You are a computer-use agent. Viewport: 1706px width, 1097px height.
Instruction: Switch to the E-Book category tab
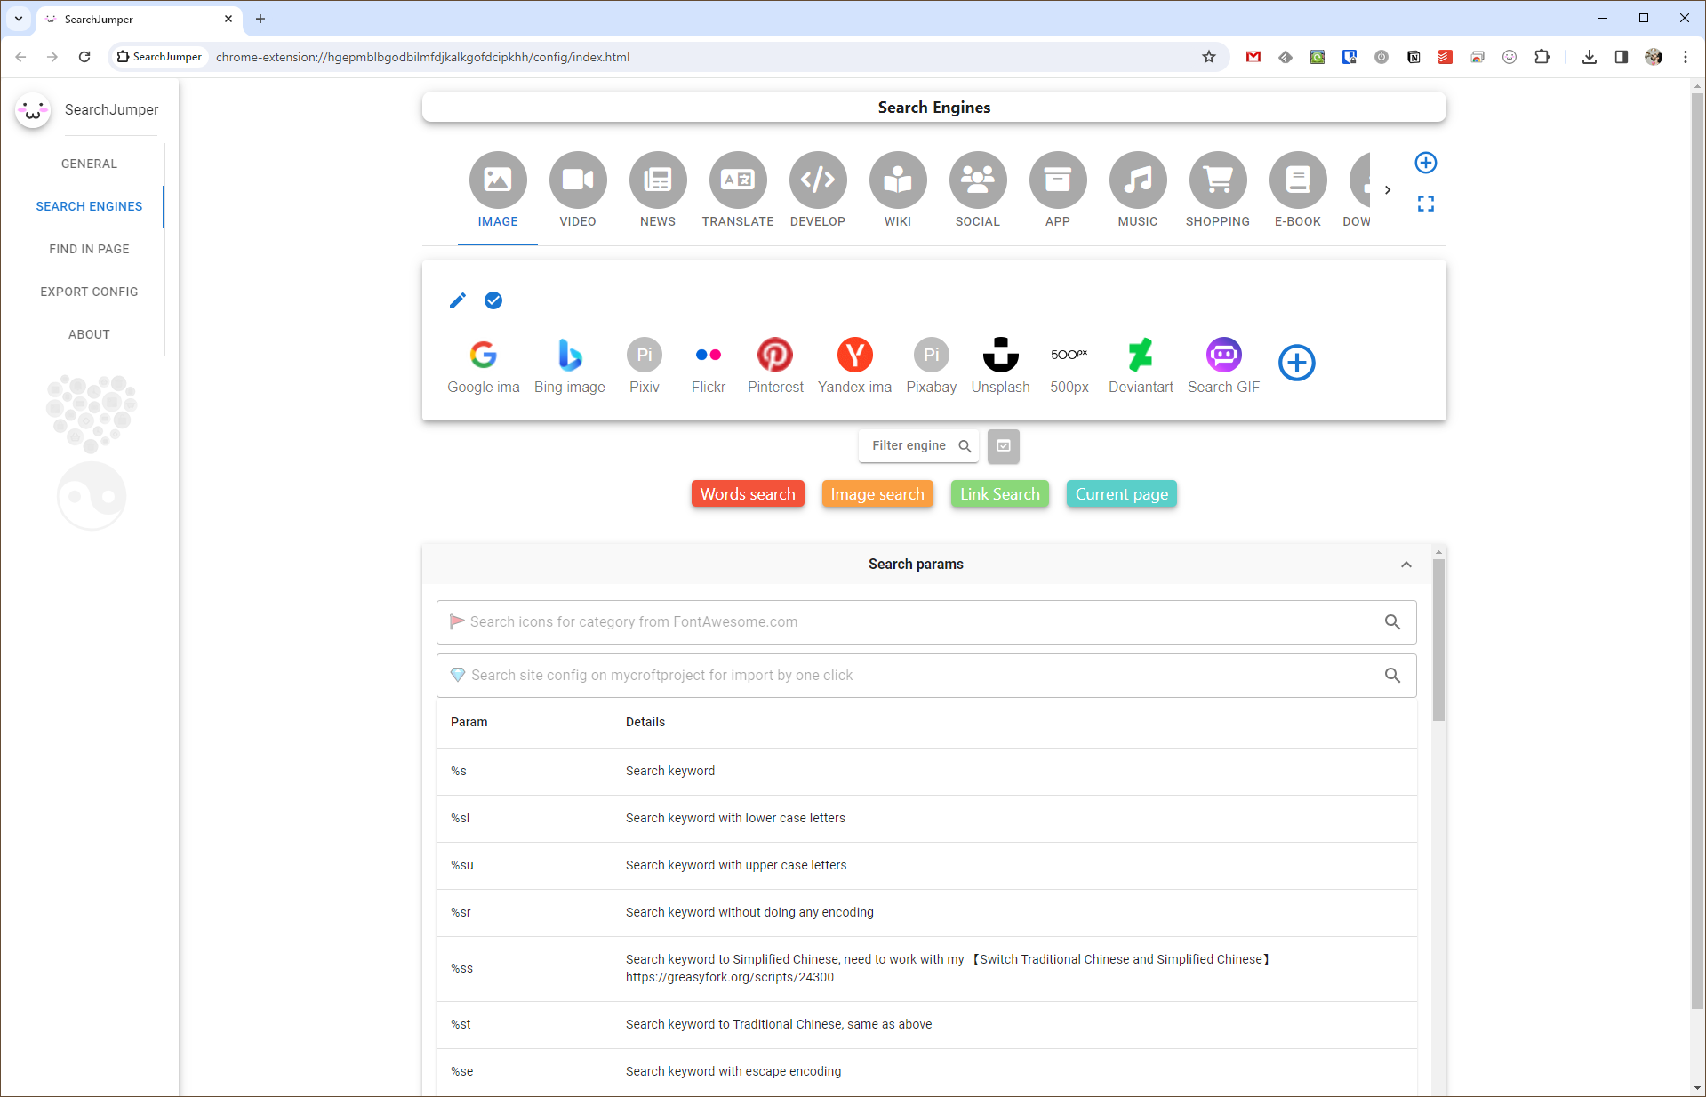1298,191
